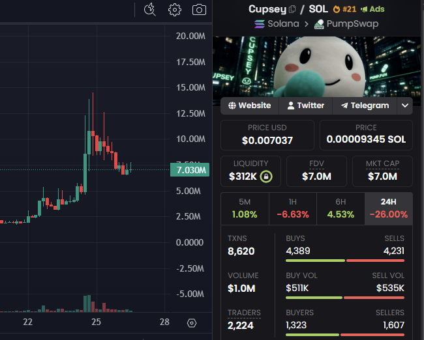Click the FDV $7.0M box

point(316,171)
